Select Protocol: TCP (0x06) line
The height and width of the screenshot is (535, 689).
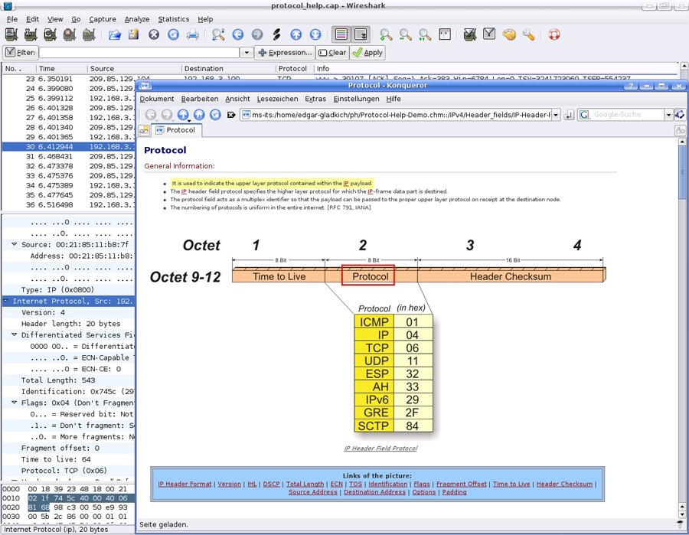point(64,471)
